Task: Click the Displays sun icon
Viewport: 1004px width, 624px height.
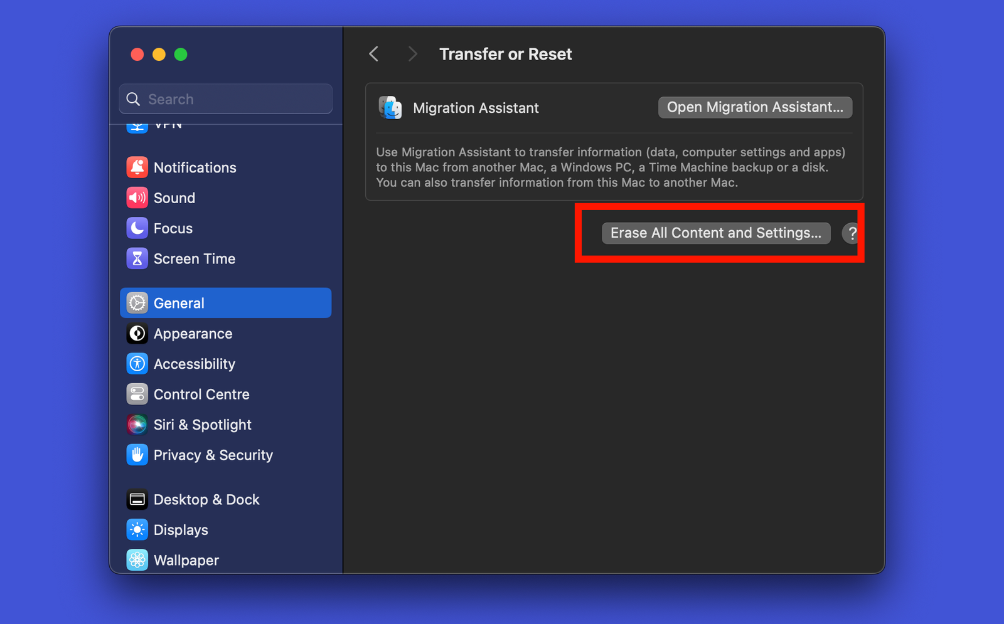Action: [137, 530]
